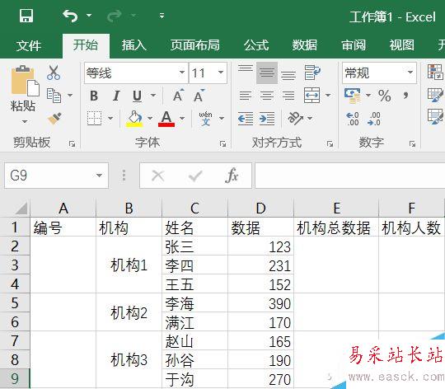
Task: Center text horizontally
Action: click(267, 96)
